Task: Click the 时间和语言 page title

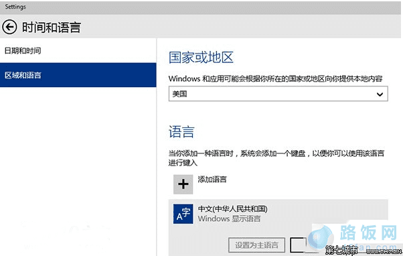Action: (52, 27)
